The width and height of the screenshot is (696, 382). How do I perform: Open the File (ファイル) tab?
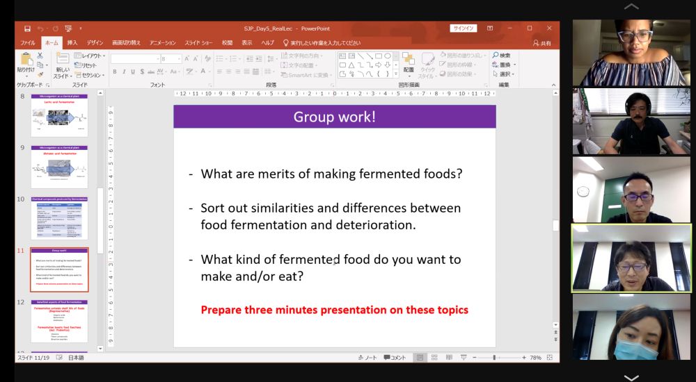28,43
